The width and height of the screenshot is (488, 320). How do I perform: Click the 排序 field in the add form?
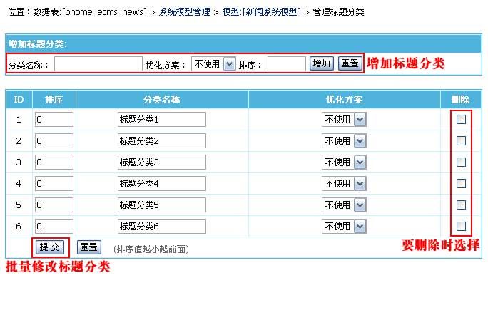[287, 63]
